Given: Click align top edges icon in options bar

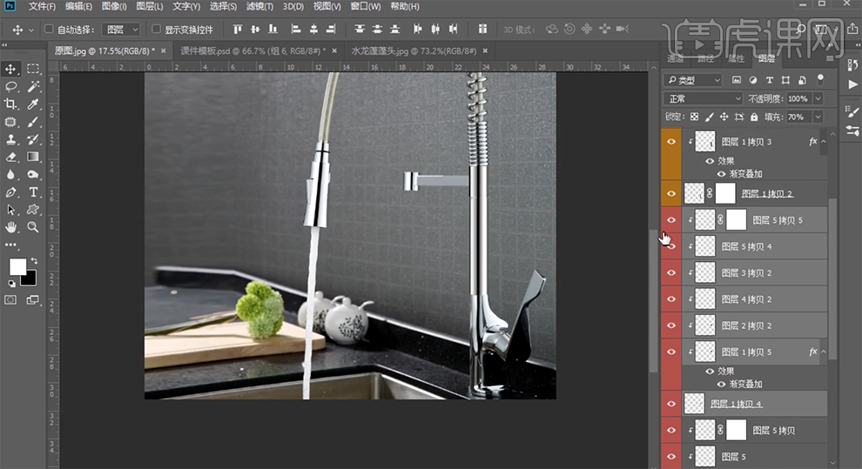Looking at the screenshot, I should [238, 29].
